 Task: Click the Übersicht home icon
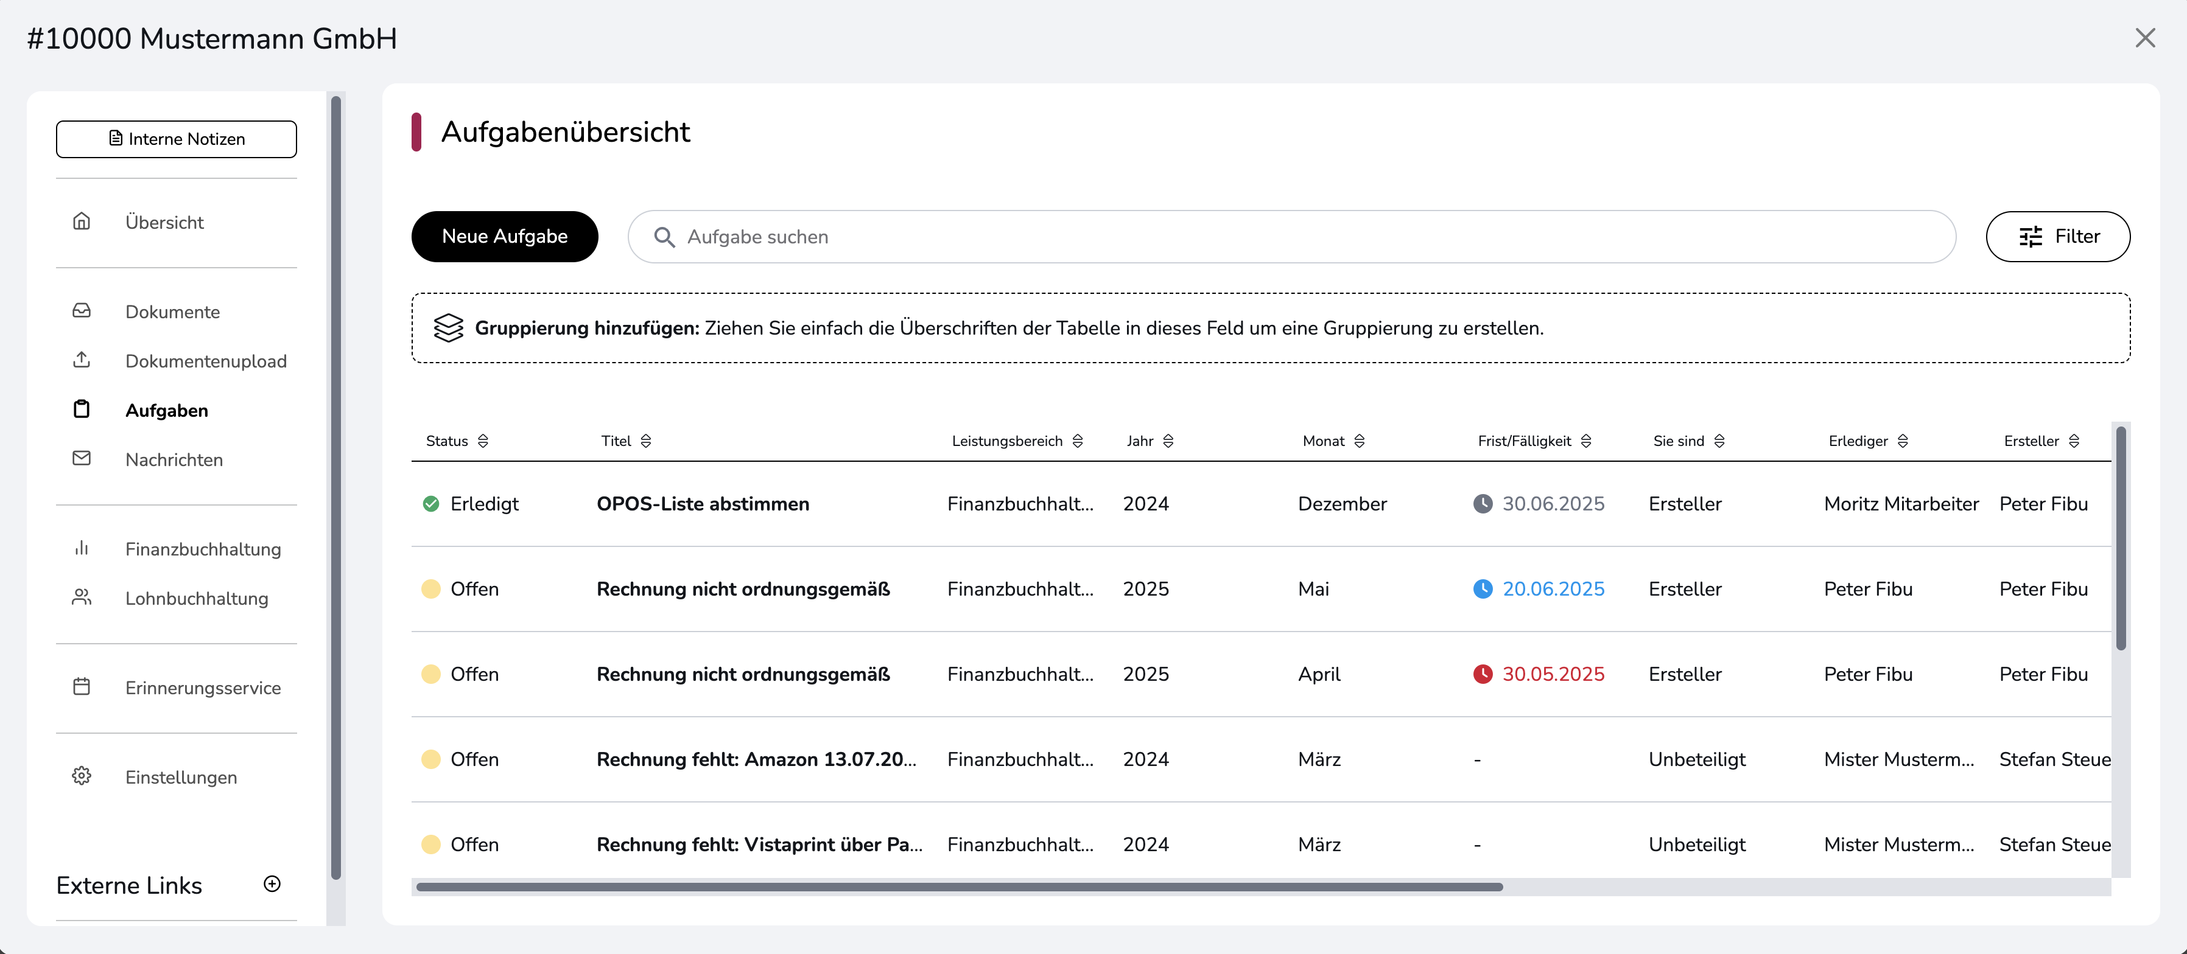click(x=82, y=221)
